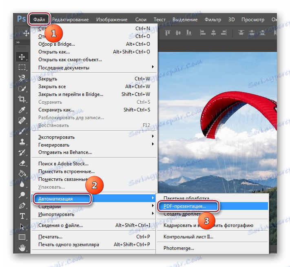Expand the Последние документы submenu
This screenshot has height=267, width=290.
pyautogui.click(x=94, y=68)
